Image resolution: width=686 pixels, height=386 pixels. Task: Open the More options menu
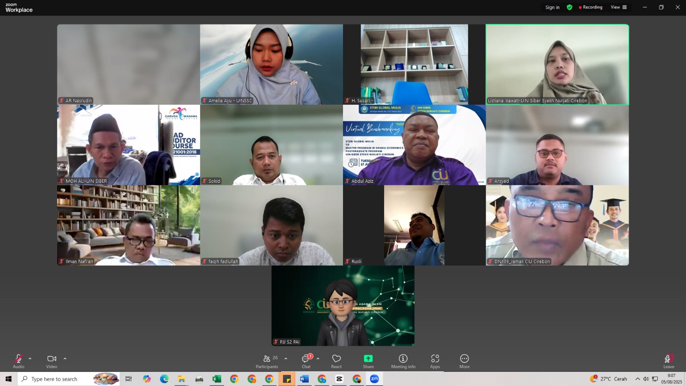pos(464,361)
